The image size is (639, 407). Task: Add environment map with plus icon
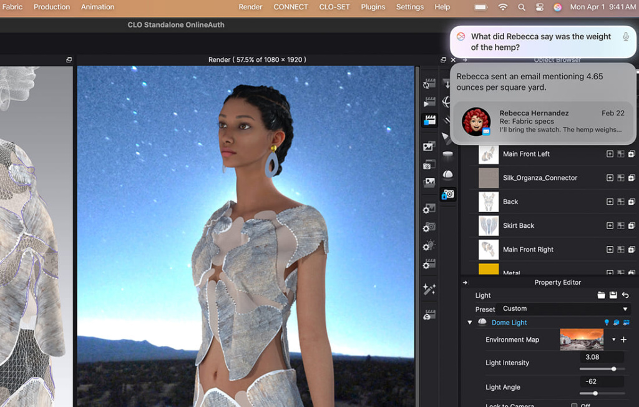(623, 340)
